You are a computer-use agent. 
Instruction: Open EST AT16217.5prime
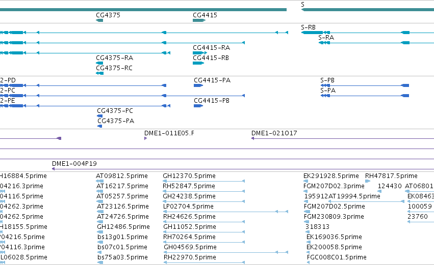tap(122, 186)
